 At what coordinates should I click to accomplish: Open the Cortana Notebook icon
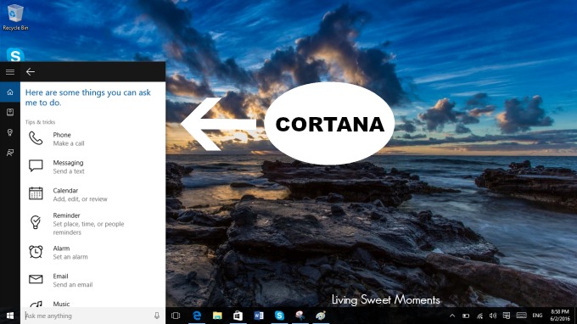(10, 112)
